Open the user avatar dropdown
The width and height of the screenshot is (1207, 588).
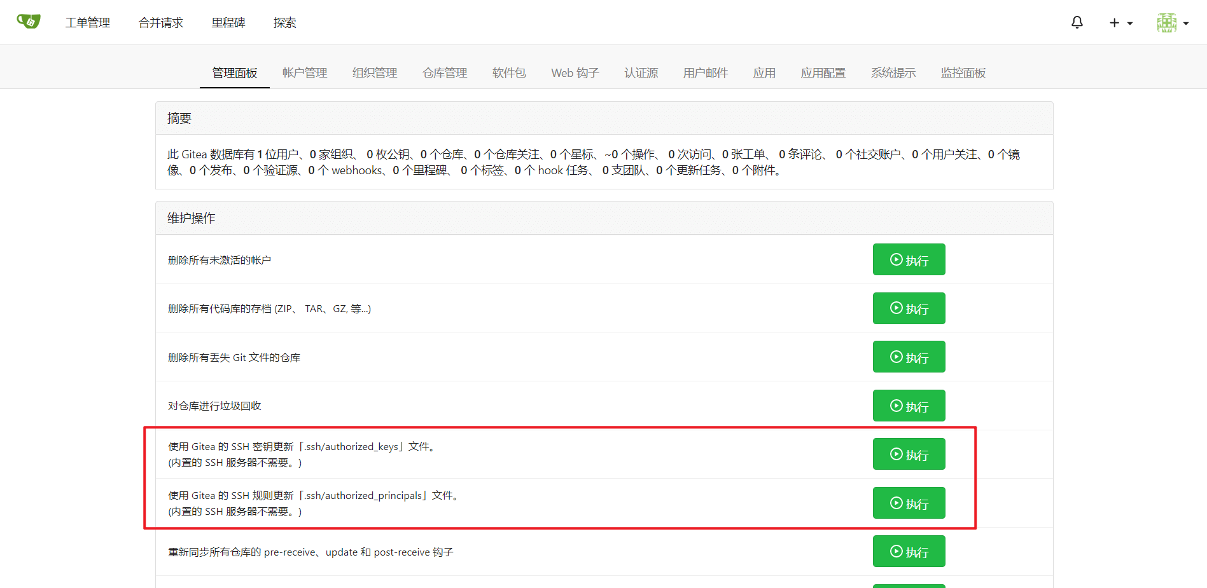(1172, 23)
